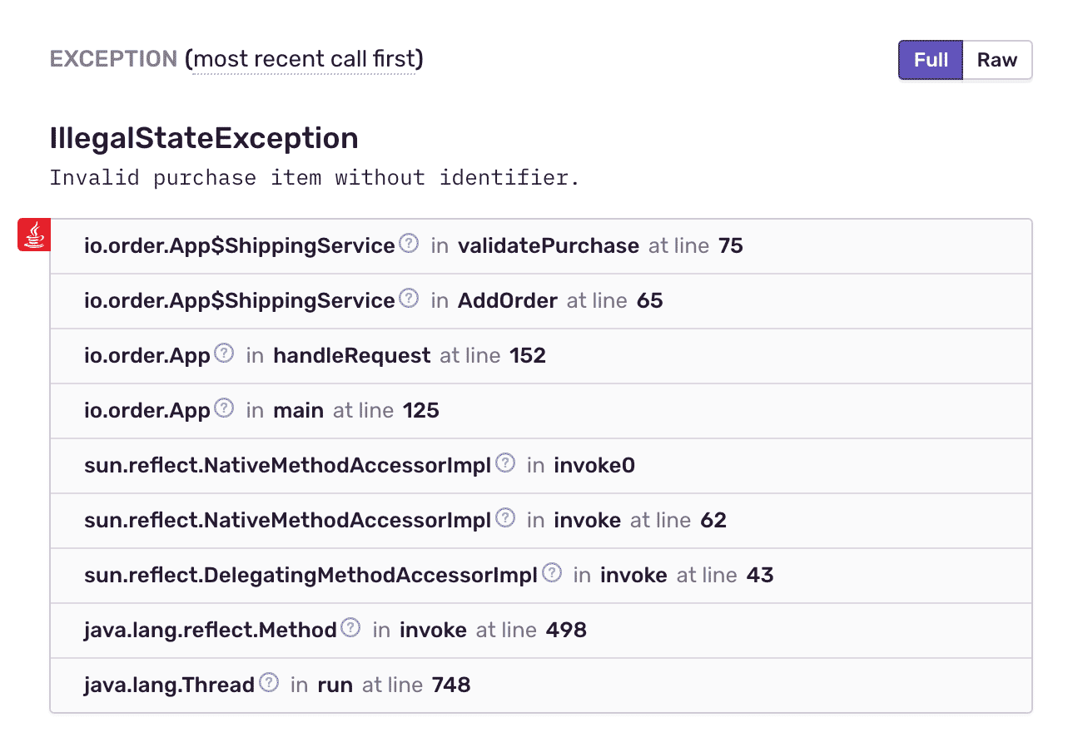Click the red Java platform icon
Viewport: 1083px width, 747px height.
click(x=34, y=235)
